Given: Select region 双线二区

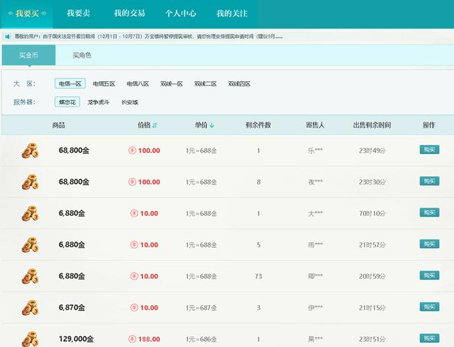Looking at the screenshot, I should [x=206, y=84].
